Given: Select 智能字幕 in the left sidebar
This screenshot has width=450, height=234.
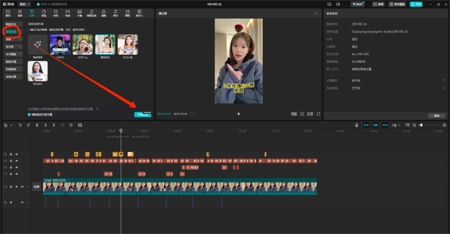Looking at the screenshot, I should [x=11, y=62].
